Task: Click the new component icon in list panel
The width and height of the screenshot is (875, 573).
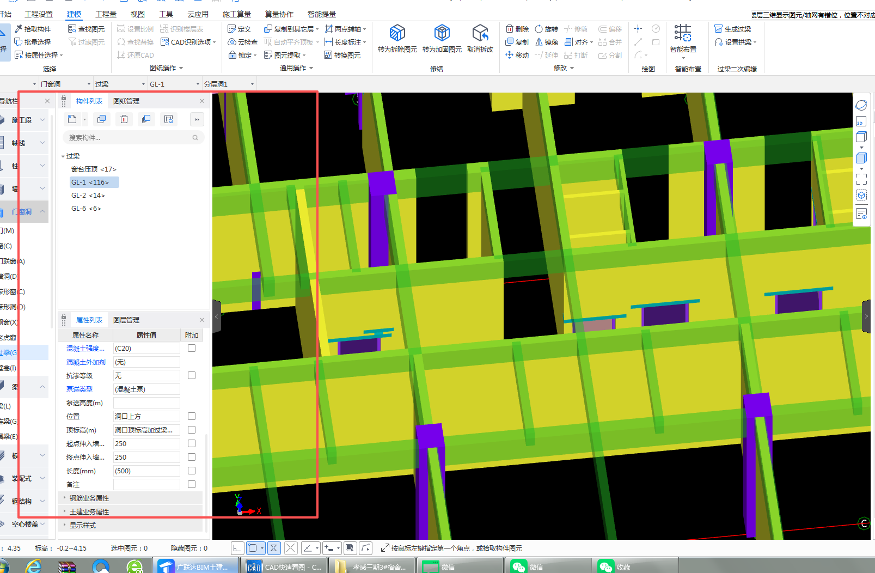Action: pos(72,119)
